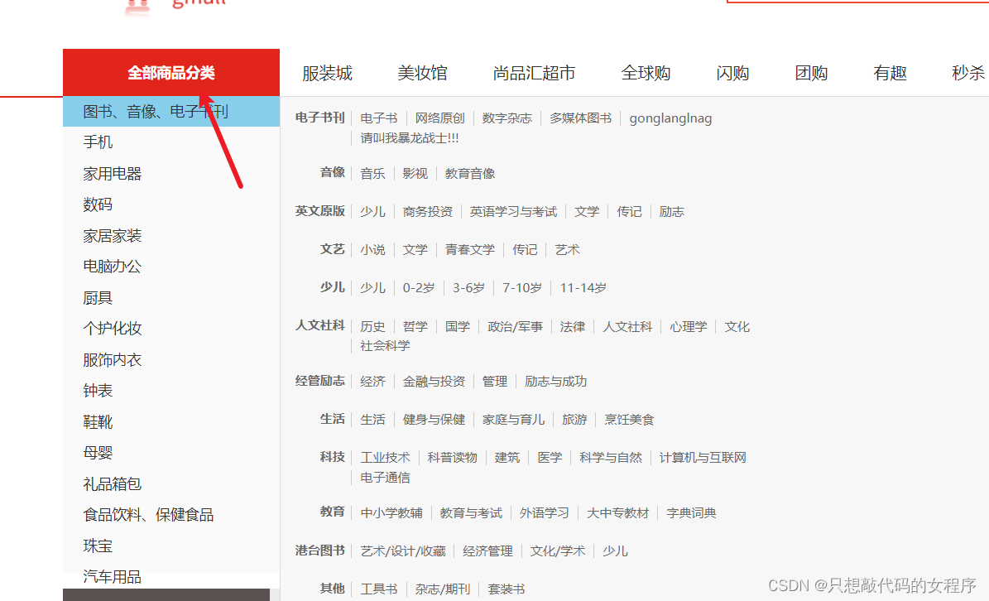This screenshot has width=989, height=601.
Task: Open the 教育音像 link
Action: click(x=470, y=173)
